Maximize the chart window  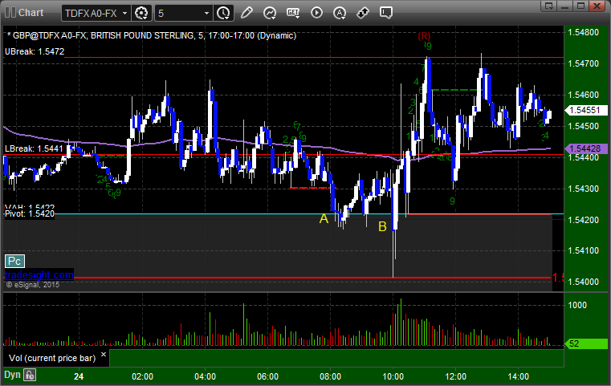580,6
